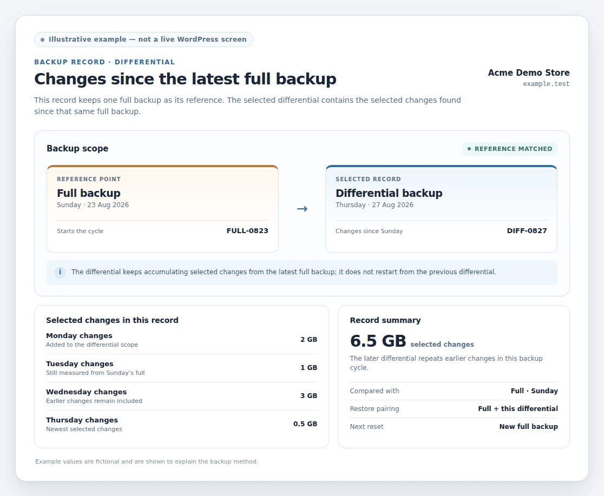The width and height of the screenshot is (604, 496).
Task: Click the 6.5 GB total in Record summary
Action: (378, 341)
